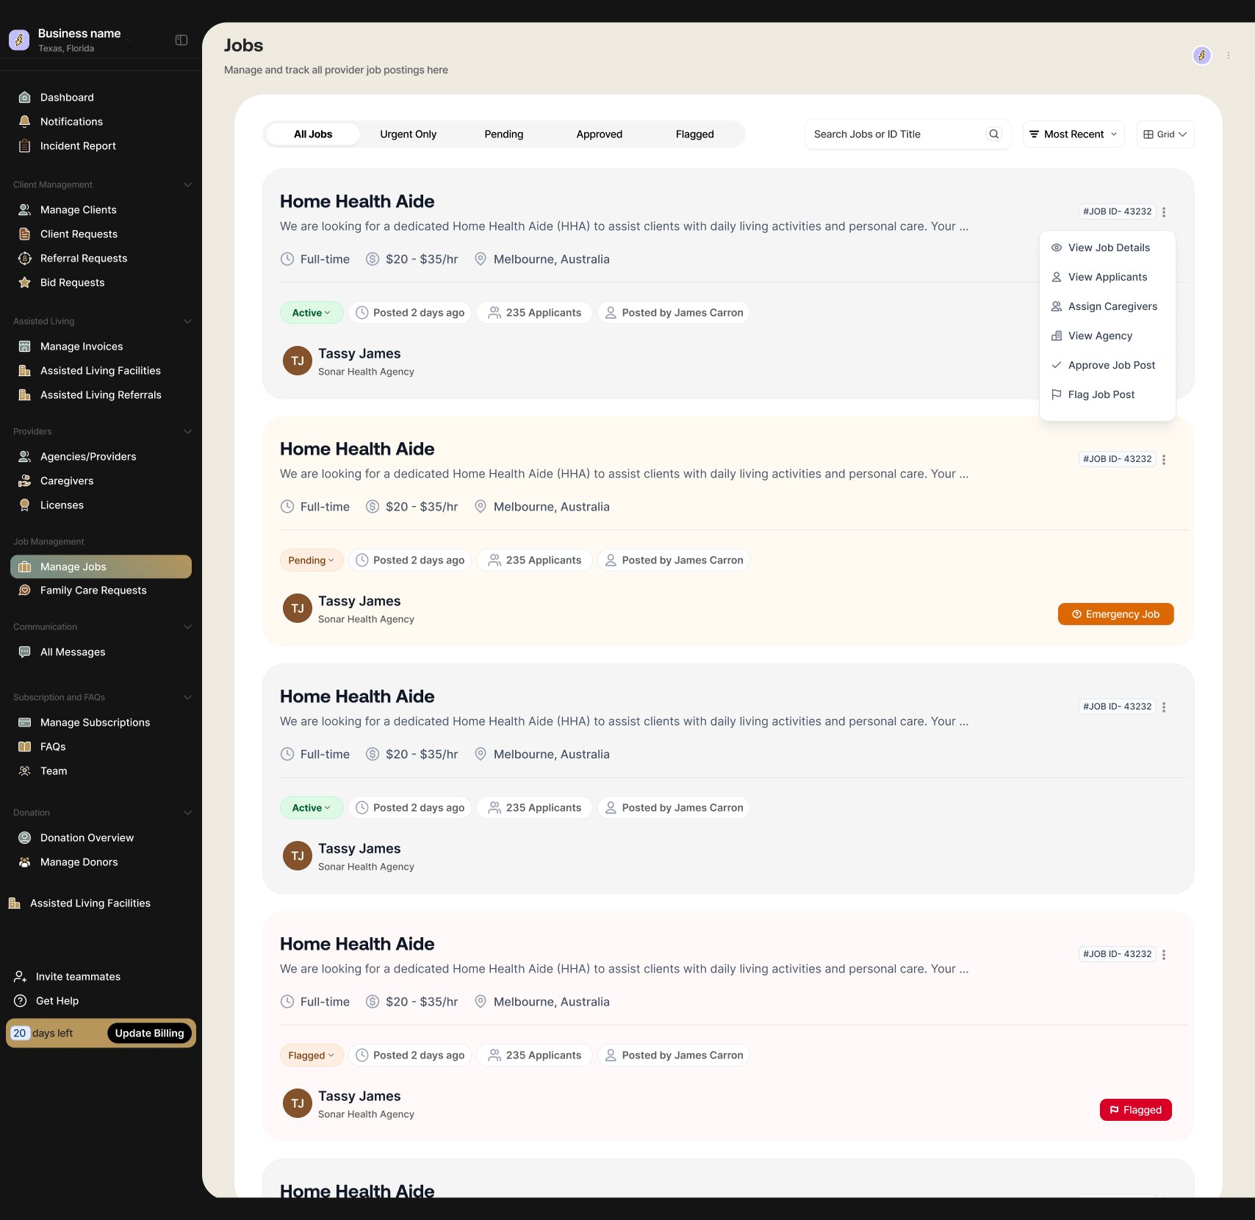The image size is (1255, 1220).
Task: Click the Caregivers icon
Action: 24,481
